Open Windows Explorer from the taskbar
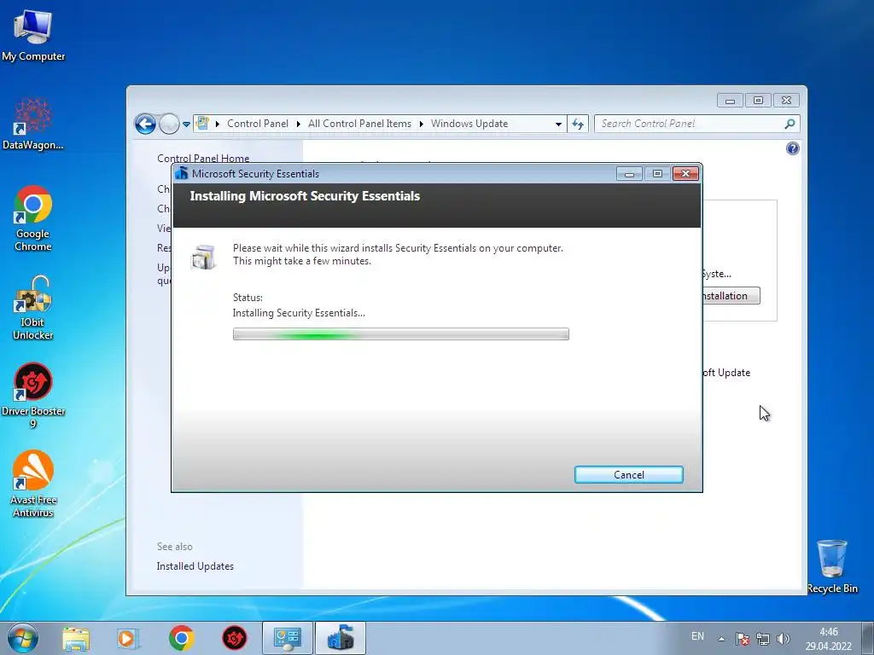The image size is (874, 655). click(x=76, y=638)
